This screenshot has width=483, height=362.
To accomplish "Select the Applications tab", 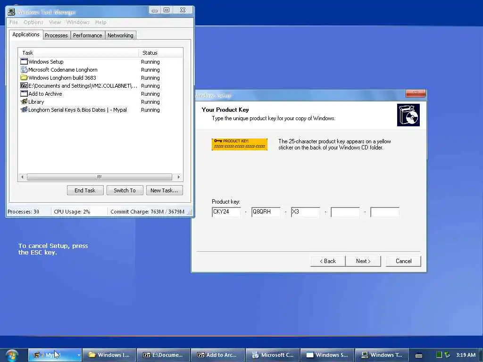I will 26,34.
